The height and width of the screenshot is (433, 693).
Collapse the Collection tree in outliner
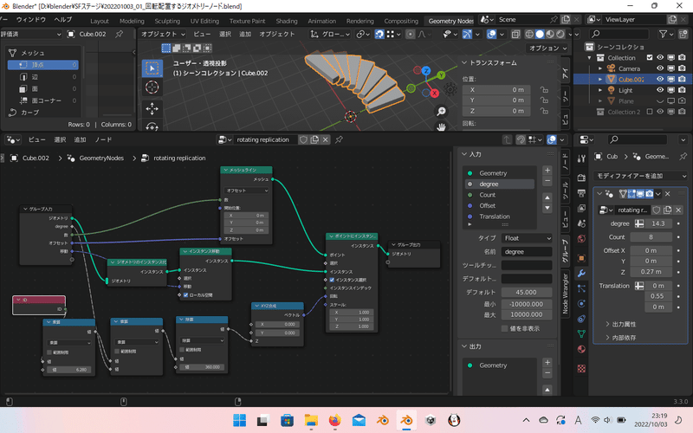pyautogui.click(x=590, y=58)
